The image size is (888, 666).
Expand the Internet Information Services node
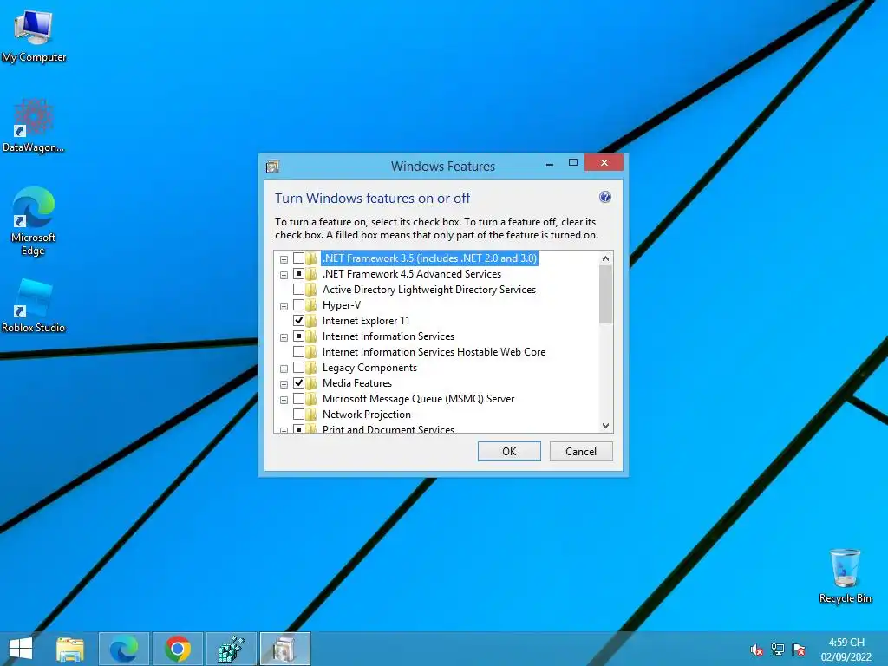tap(284, 337)
